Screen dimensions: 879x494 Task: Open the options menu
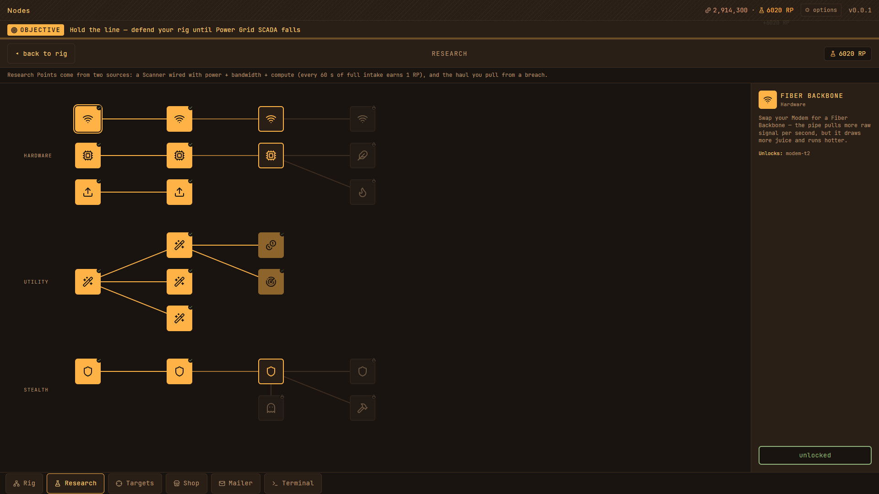click(821, 10)
